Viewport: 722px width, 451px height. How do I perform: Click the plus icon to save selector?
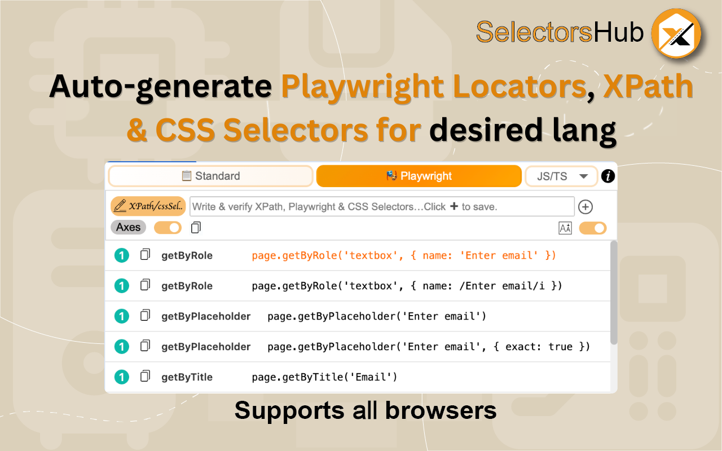[x=585, y=207]
